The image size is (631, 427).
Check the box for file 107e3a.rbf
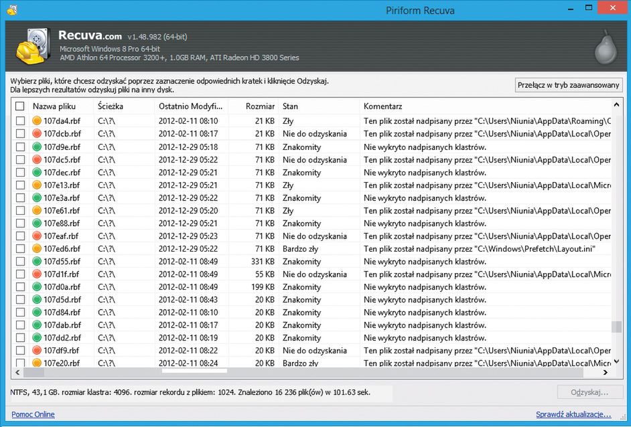pyautogui.click(x=20, y=198)
